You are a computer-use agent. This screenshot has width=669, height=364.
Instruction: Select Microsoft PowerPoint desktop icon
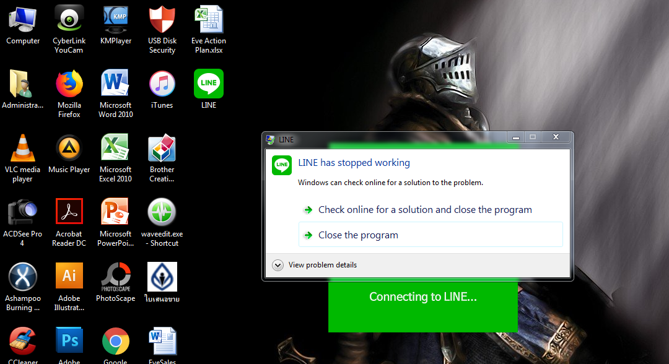tap(115, 212)
